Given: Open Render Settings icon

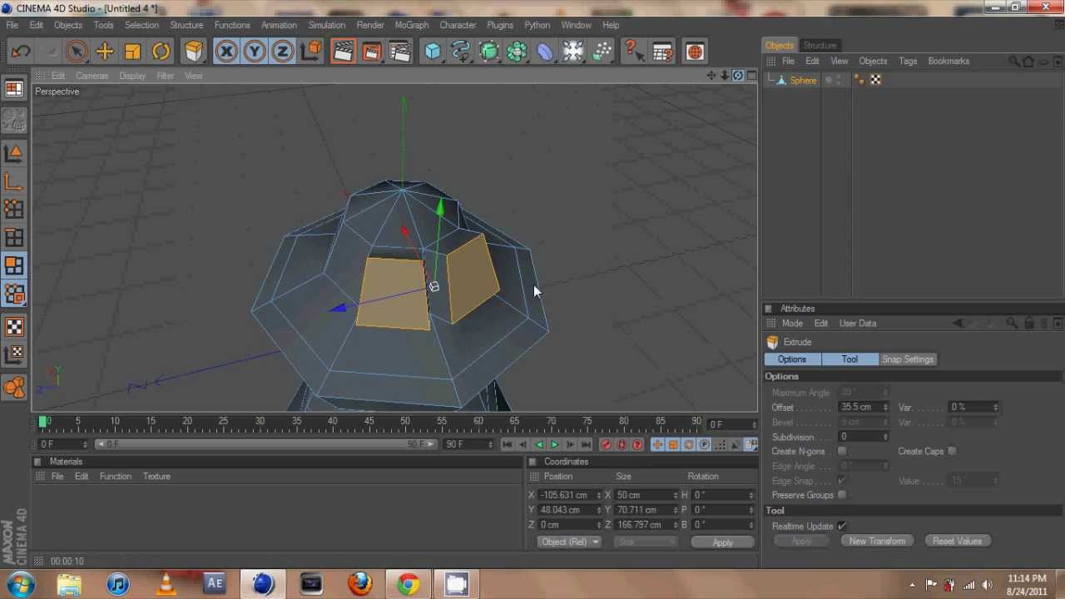Looking at the screenshot, I should (399, 52).
